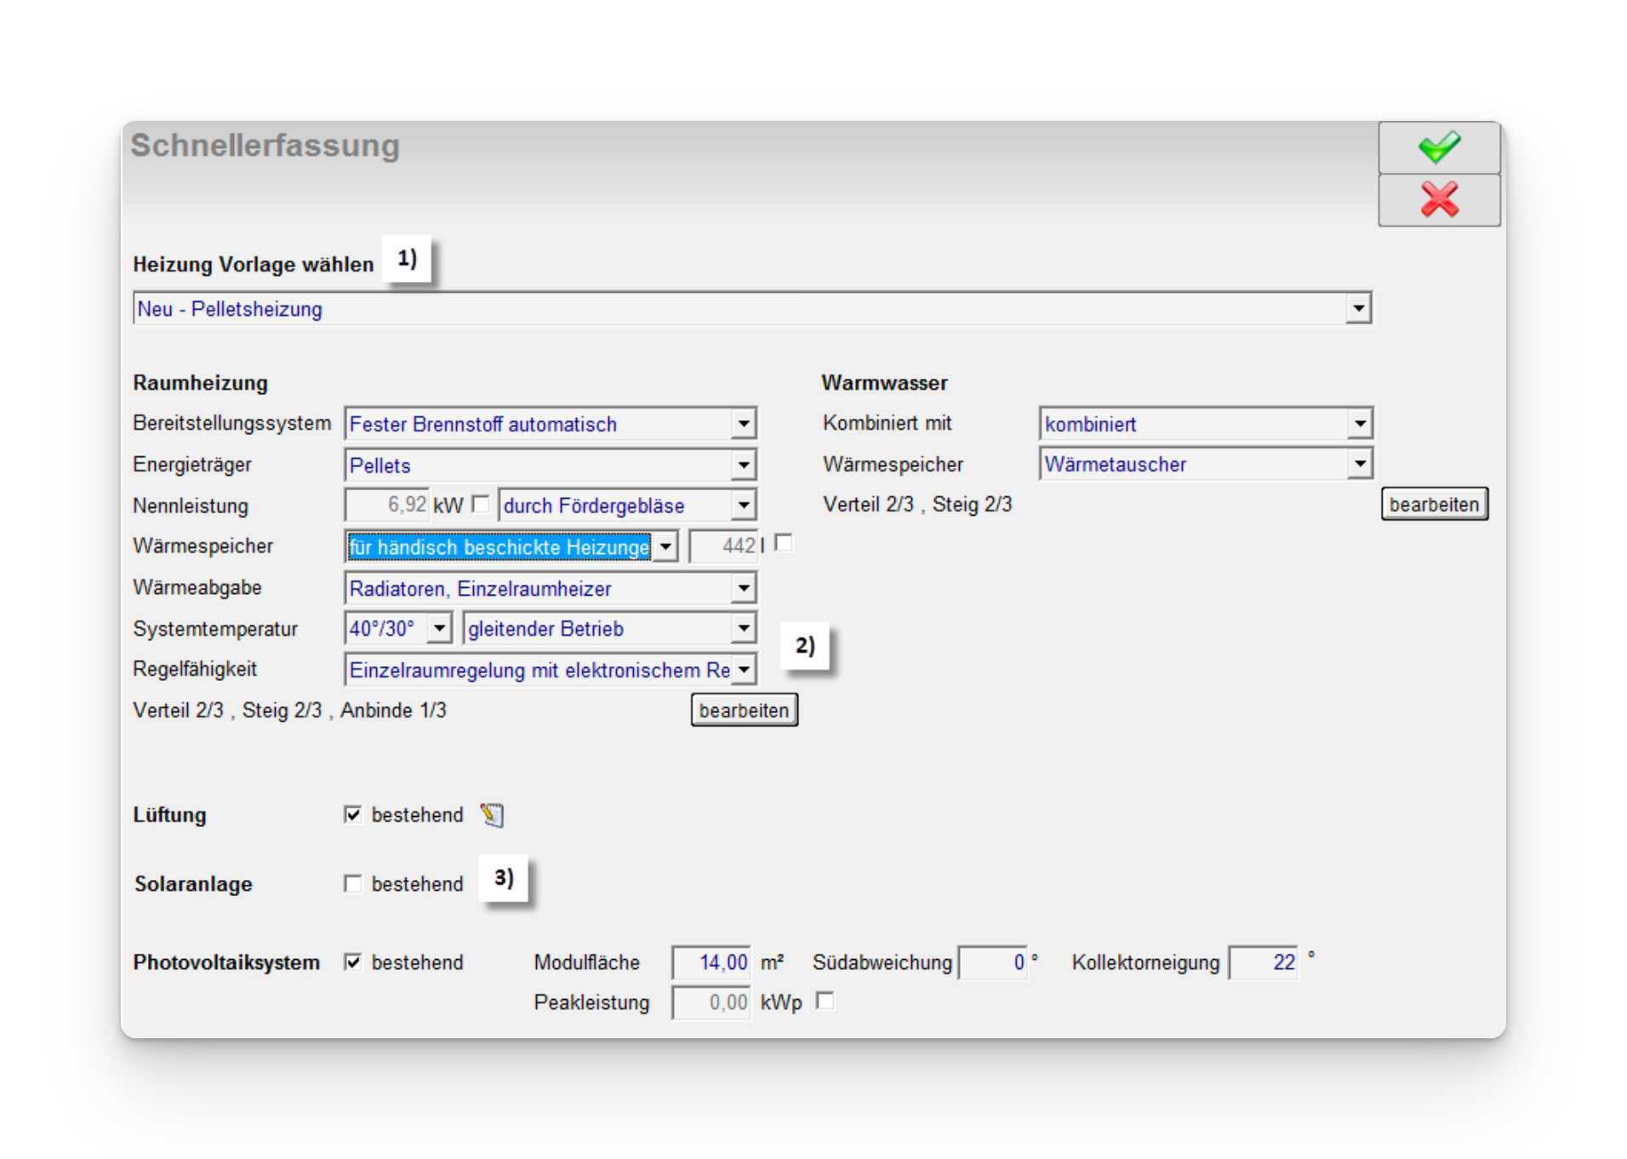Uncheck Photovoltaiksystem bestehend checkbox
Screen dimensions: 1627x1159
tap(353, 962)
